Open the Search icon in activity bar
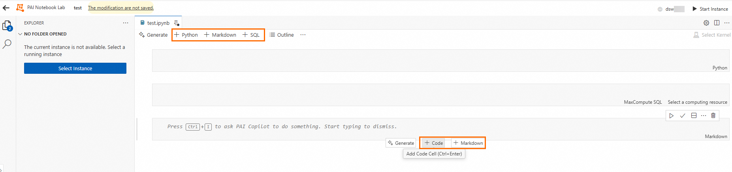Image resolution: width=732 pixels, height=172 pixels. pos(7,44)
